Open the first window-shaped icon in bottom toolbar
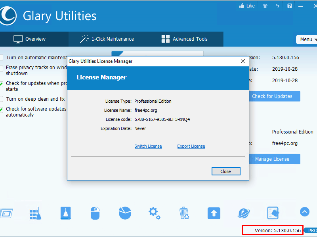This screenshot has width=317, height=237. [6, 213]
